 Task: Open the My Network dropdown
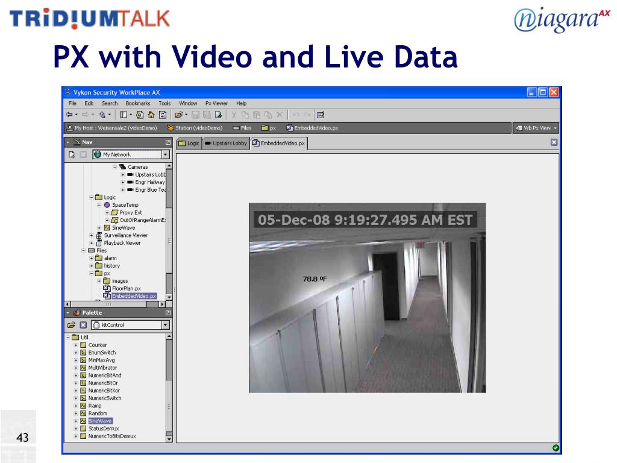166,154
